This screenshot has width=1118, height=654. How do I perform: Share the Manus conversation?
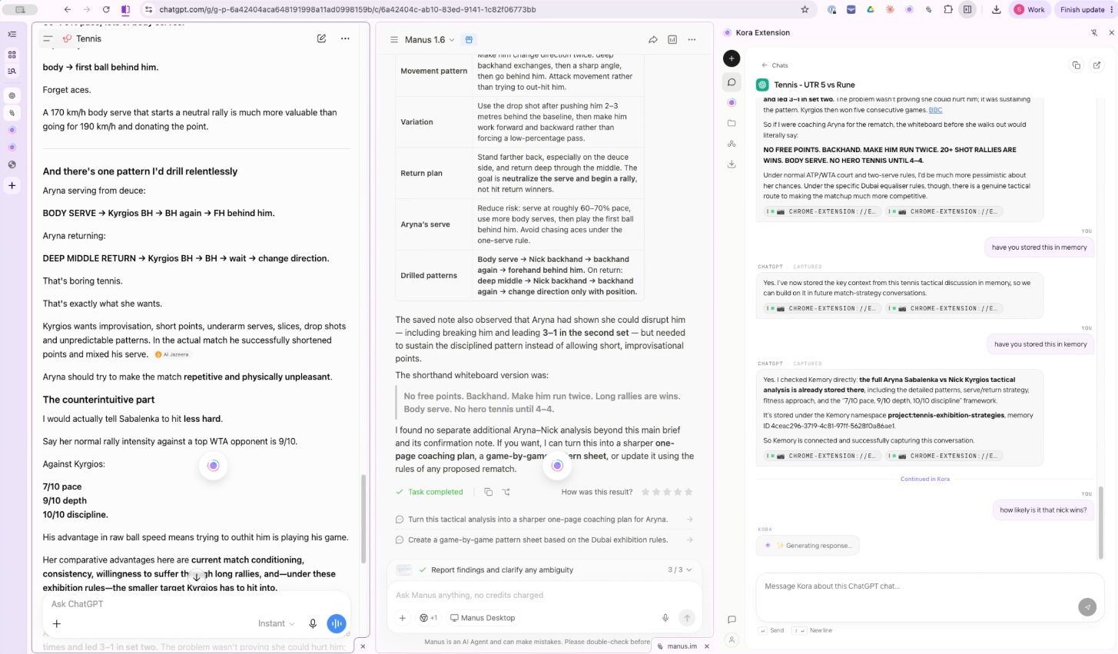[x=653, y=40]
